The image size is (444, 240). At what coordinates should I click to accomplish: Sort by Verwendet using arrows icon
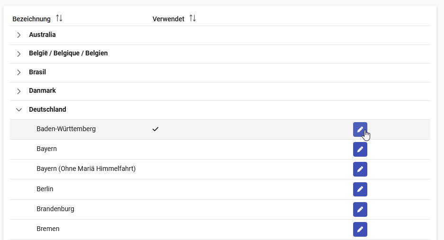pyautogui.click(x=193, y=18)
